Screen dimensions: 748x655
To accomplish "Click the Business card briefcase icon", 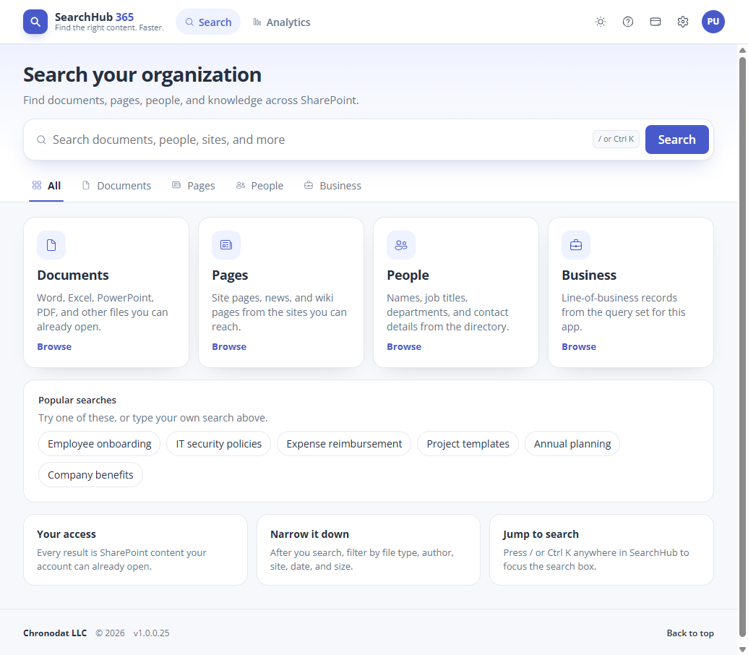I will (x=576, y=245).
